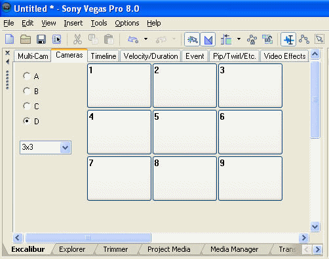
Task: Click the vertical scrollbar up arrow
Action: [315, 54]
